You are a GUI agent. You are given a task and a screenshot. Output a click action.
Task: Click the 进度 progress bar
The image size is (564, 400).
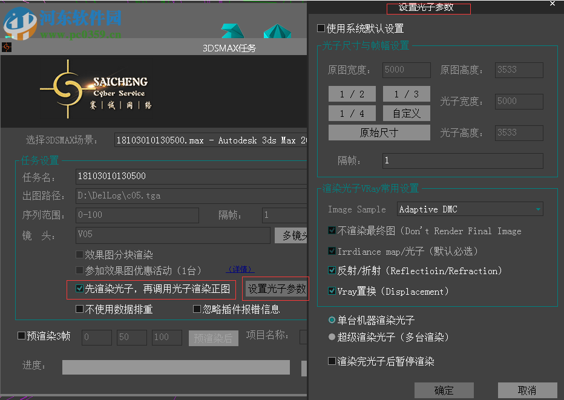click(x=175, y=367)
